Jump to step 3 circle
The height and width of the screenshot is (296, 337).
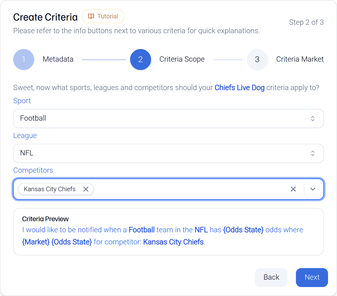click(257, 60)
